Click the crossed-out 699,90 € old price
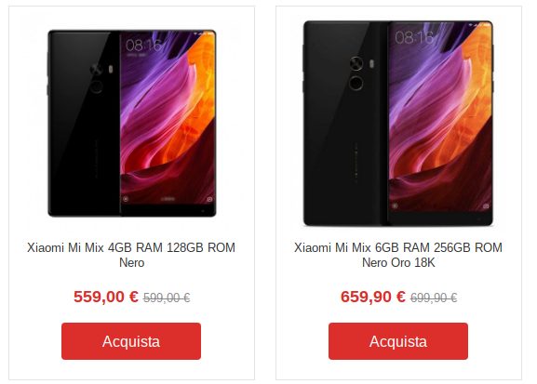The height and width of the screenshot is (384, 537). [434, 298]
